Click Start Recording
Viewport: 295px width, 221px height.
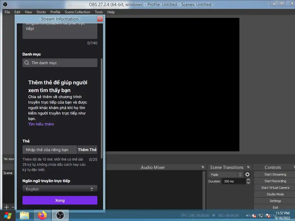[275, 181]
